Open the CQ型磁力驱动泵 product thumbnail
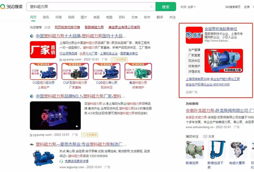The width and height of the screenshot is (254, 172). 44,72
